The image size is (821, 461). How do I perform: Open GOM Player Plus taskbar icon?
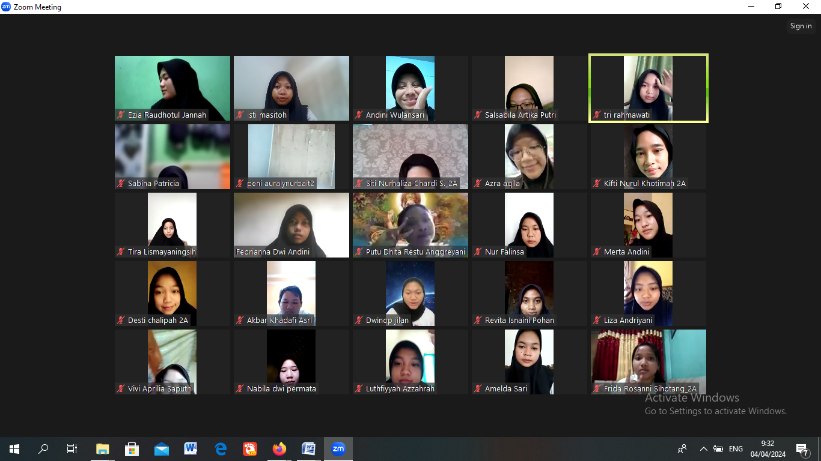click(250, 449)
